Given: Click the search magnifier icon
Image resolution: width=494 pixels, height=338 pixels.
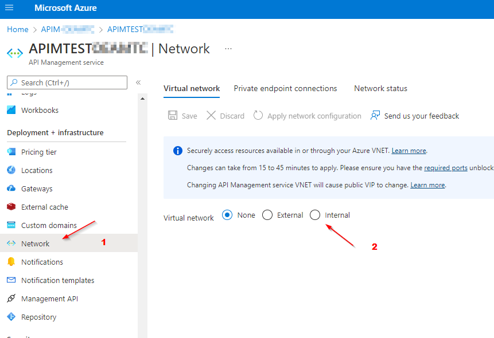Looking at the screenshot, I should (x=14, y=82).
